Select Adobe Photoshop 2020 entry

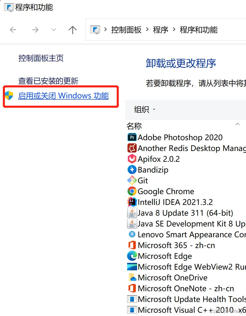point(180,137)
